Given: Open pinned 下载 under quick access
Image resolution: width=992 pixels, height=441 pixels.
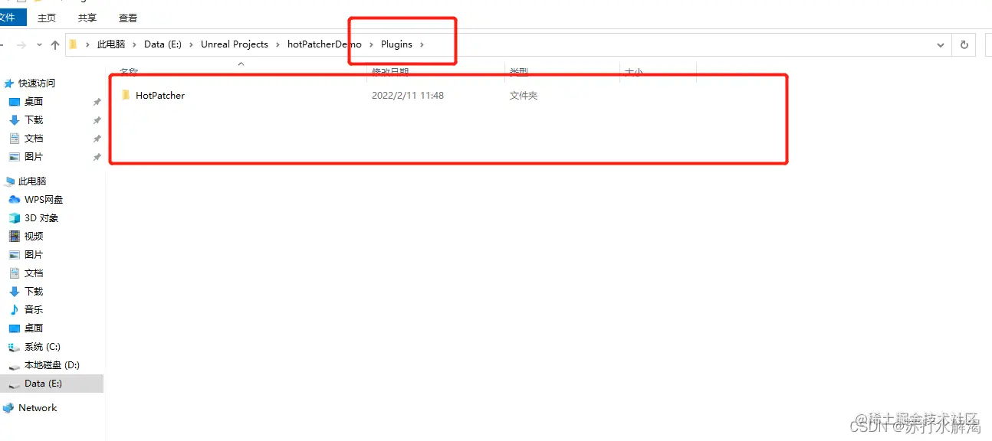Looking at the screenshot, I should [34, 120].
